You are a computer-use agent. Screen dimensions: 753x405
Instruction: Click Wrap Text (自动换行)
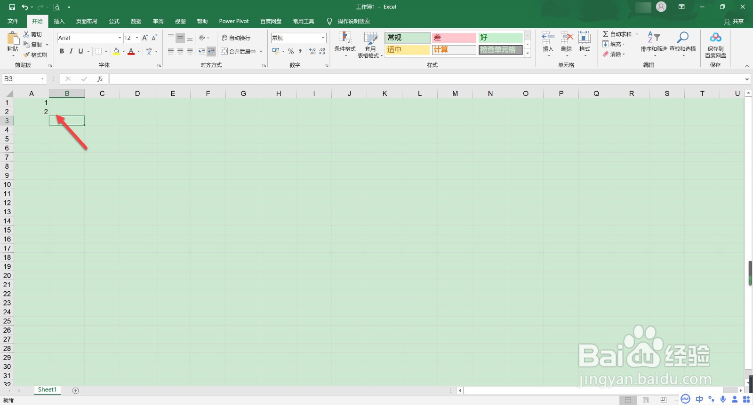pos(236,38)
